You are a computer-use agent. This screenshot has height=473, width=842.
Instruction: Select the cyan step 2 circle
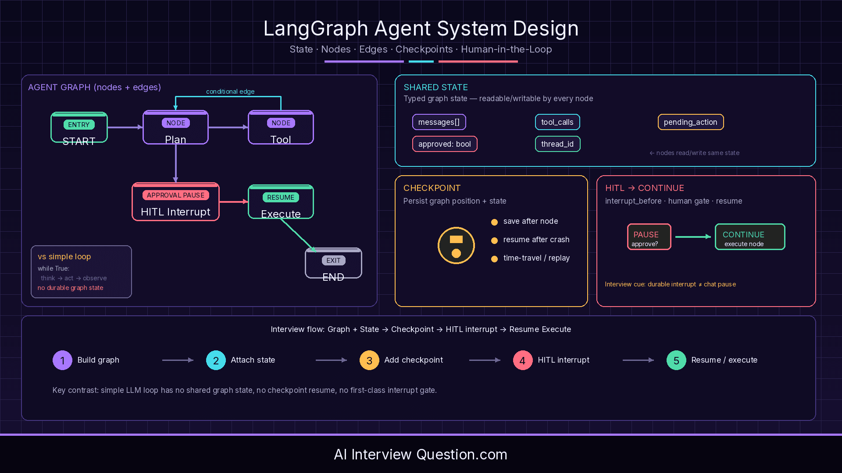coord(216,360)
